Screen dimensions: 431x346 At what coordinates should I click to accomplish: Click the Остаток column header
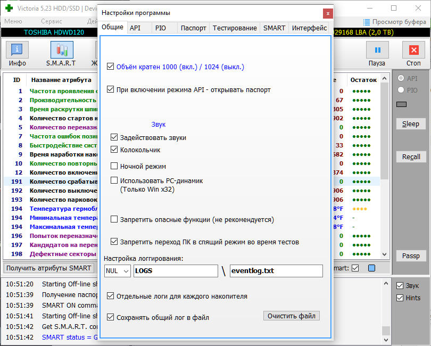(x=363, y=80)
